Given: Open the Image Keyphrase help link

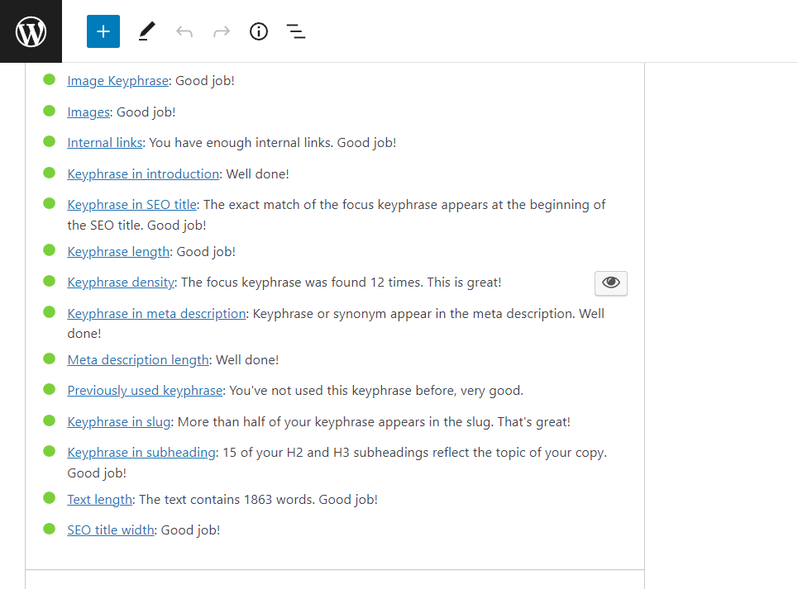Looking at the screenshot, I should coord(117,80).
